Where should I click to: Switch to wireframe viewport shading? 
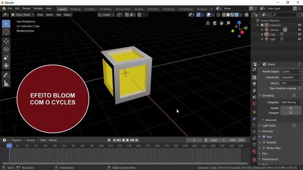tap(224, 15)
